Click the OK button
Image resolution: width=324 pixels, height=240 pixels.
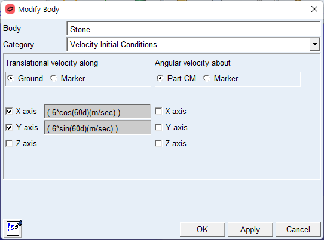tap(203, 229)
